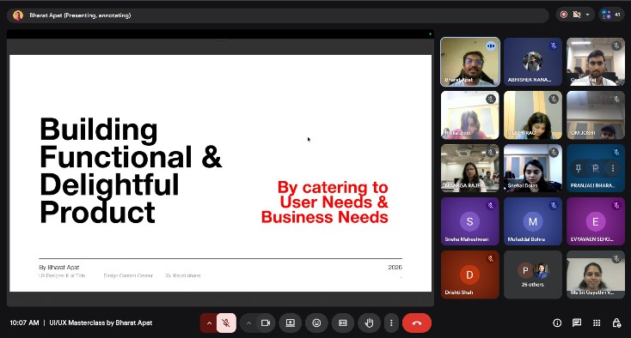Screen dimensions: 631x338
Task: Click the crossed-out camera indicator at top
Action: pyautogui.click(x=577, y=15)
